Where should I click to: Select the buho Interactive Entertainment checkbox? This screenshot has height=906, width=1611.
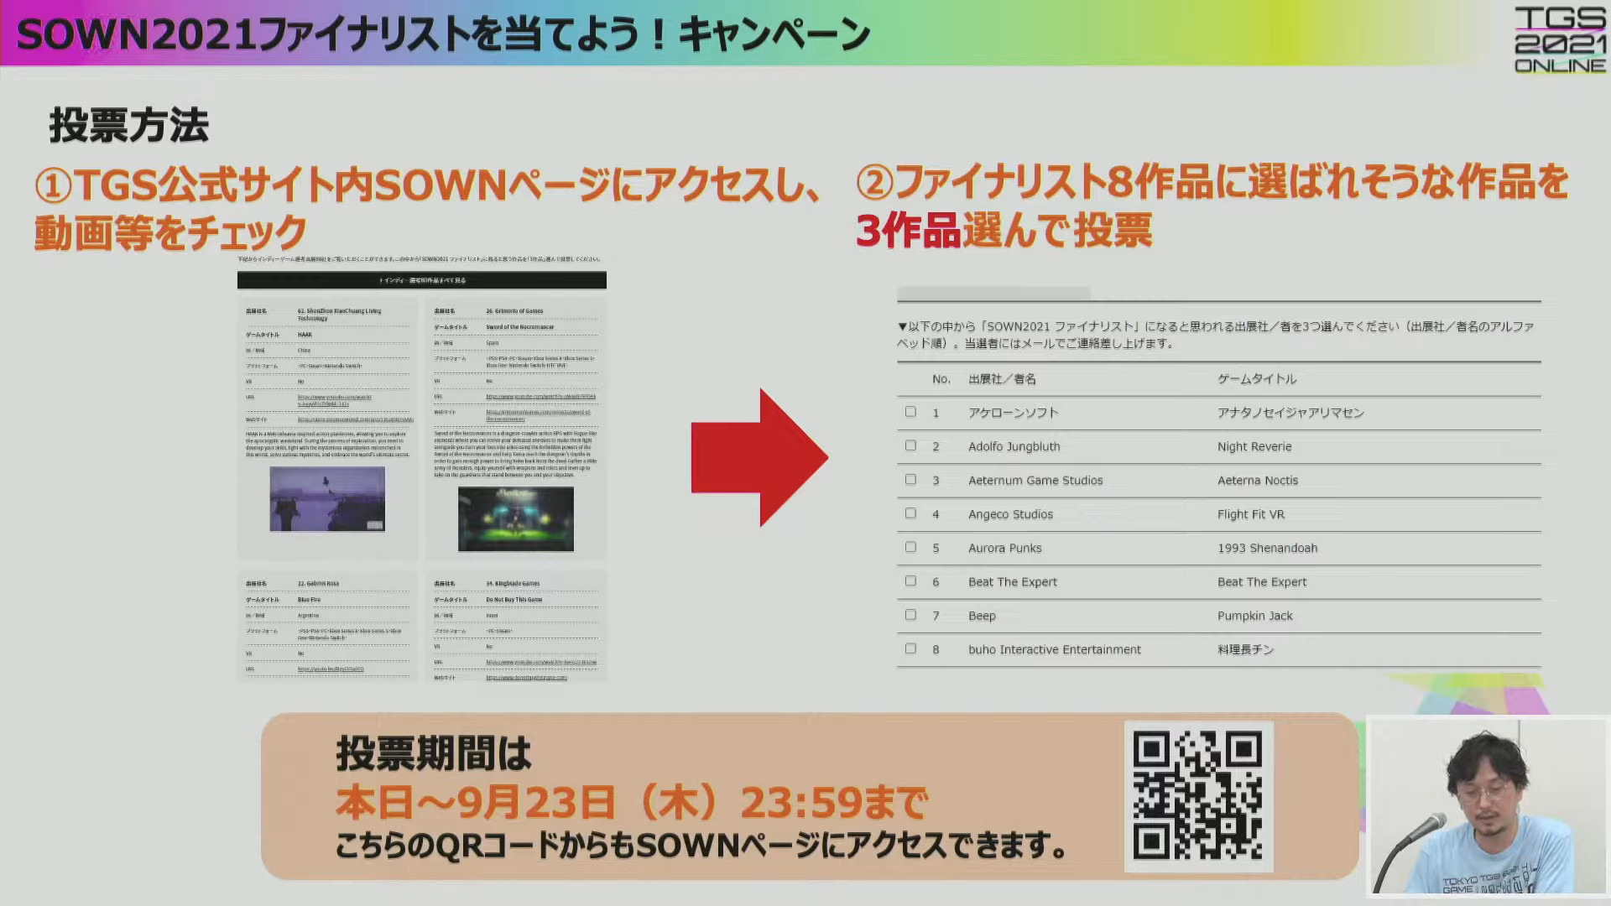910,648
